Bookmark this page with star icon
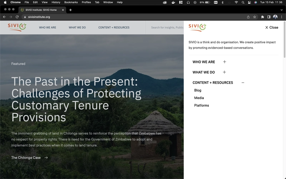Viewport: 286px width, 179px height. [x=255, y=17]
